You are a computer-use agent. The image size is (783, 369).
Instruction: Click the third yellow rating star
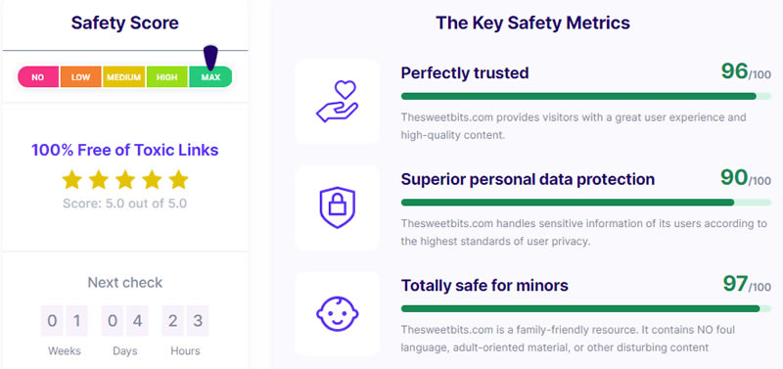125,180
